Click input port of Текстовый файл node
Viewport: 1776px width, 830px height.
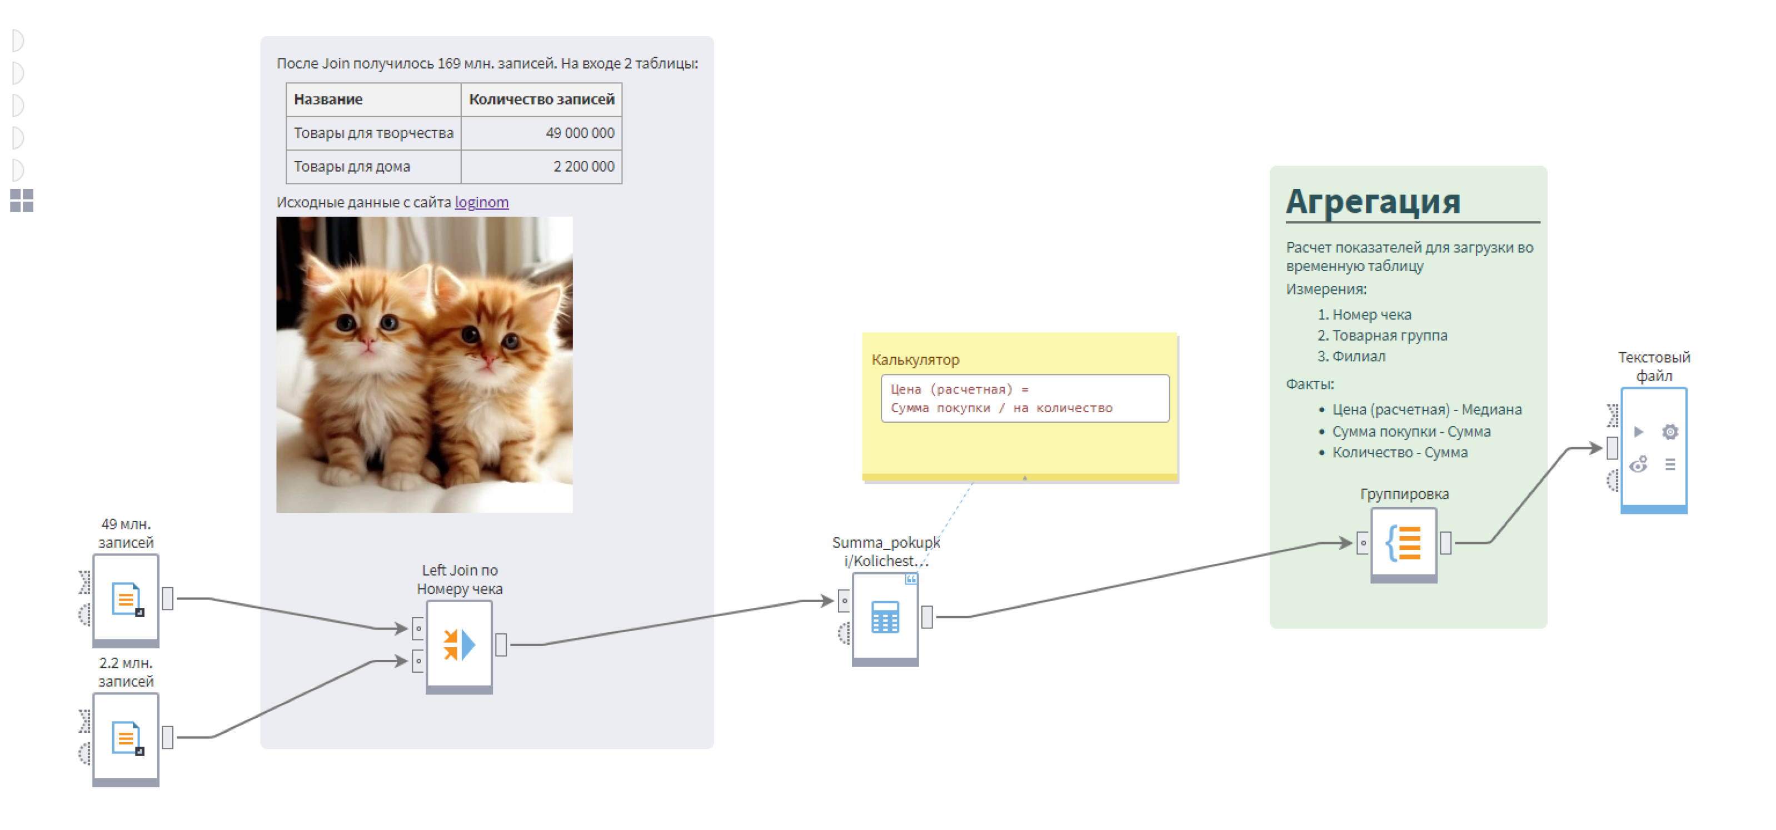click(x=1612, y=448)
